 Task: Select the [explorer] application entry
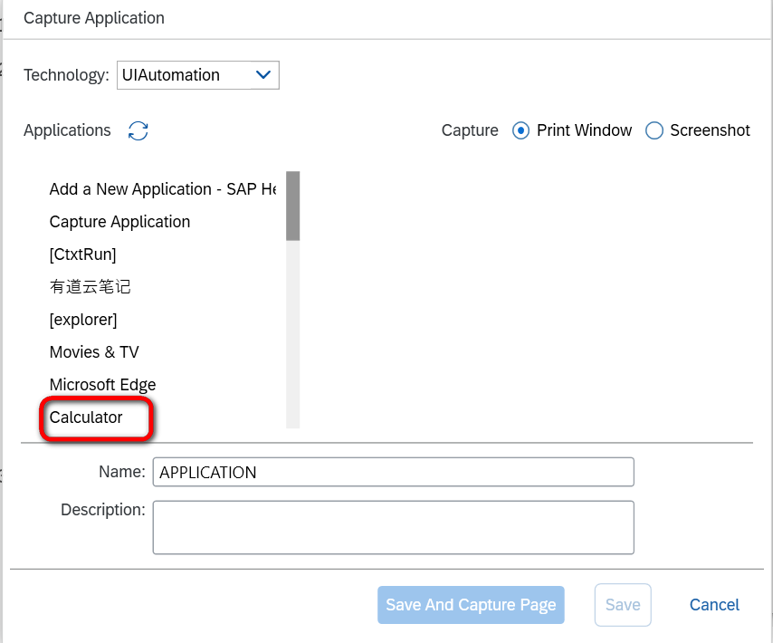83,320
